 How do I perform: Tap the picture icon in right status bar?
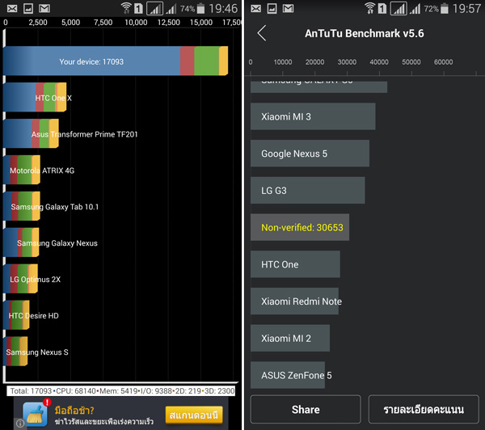click(272, 8)
